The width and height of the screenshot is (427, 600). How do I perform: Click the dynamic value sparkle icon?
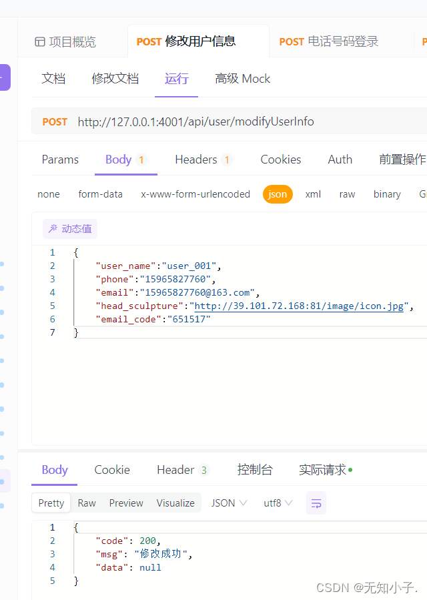coord(53,228)
